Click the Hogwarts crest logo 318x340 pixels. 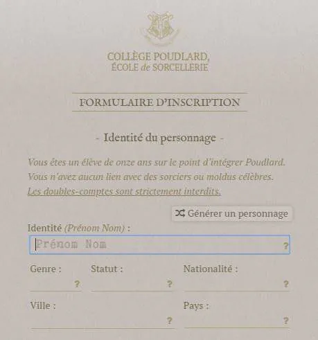[x=160, y=28]
